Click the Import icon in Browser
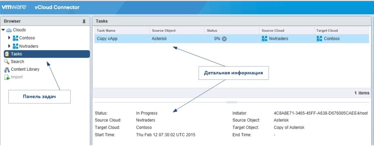 point(7,77)
